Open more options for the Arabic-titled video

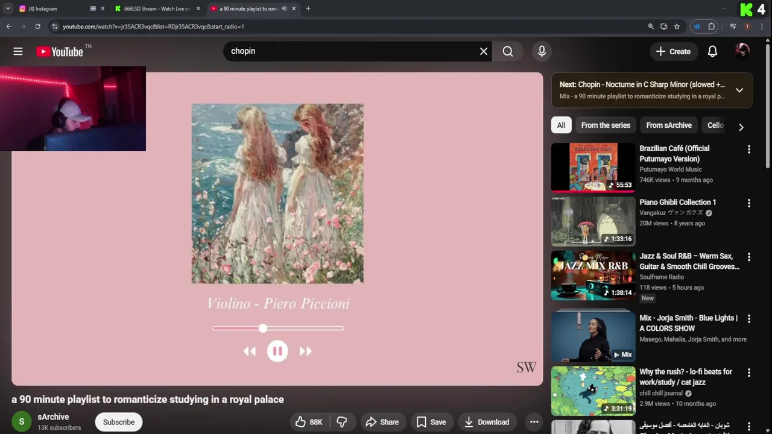pos(749,426)
